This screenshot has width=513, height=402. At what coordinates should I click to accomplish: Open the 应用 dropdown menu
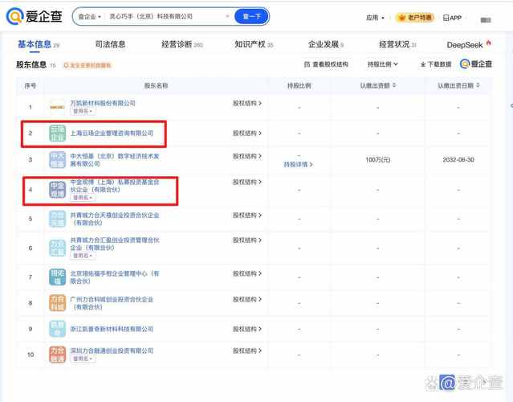tap(375, 18)
